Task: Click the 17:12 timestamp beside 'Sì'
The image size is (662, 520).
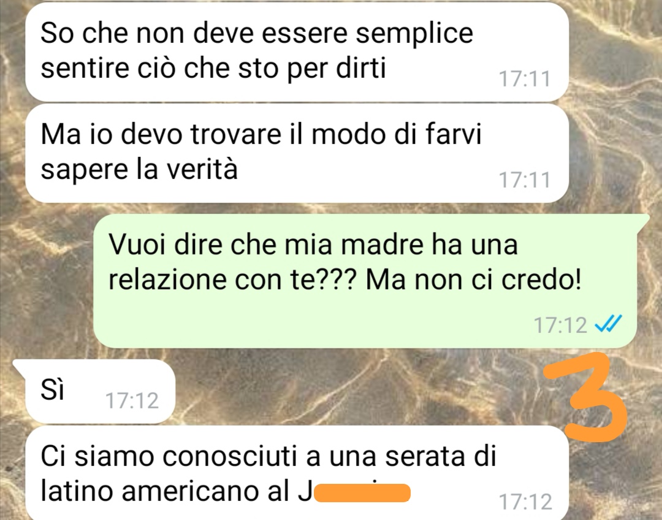Action: [x=132, y=400]
